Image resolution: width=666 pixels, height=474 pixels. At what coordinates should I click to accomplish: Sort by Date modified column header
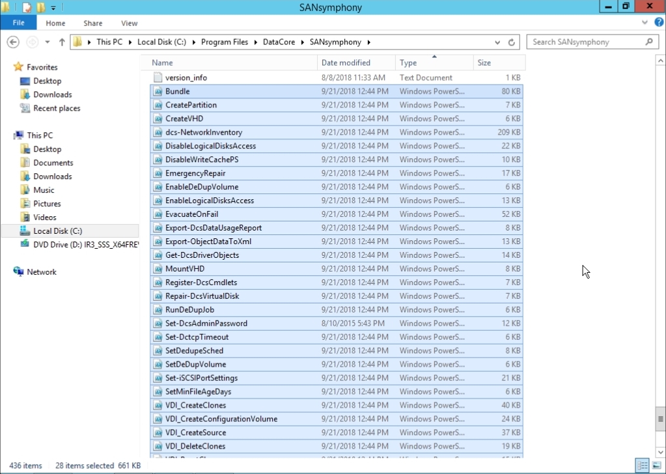pyautogui.click(x=356, y=63)
